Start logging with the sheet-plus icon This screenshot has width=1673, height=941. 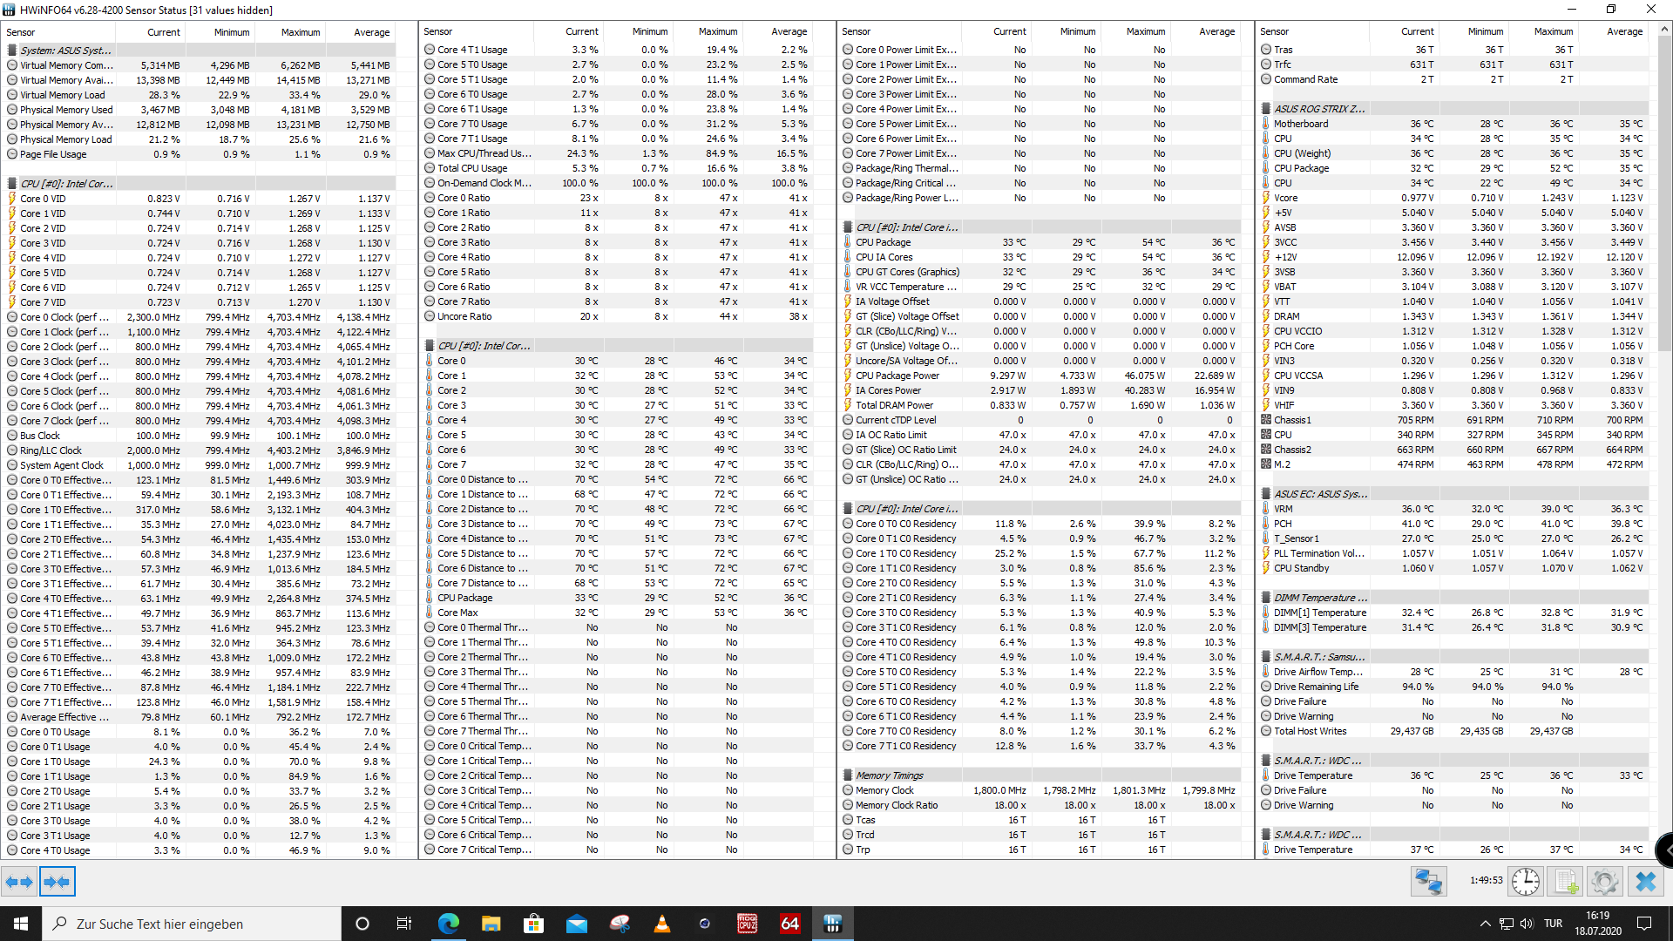coord(1566,882)
